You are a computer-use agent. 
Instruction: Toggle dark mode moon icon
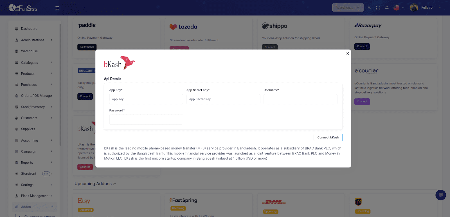370,8
